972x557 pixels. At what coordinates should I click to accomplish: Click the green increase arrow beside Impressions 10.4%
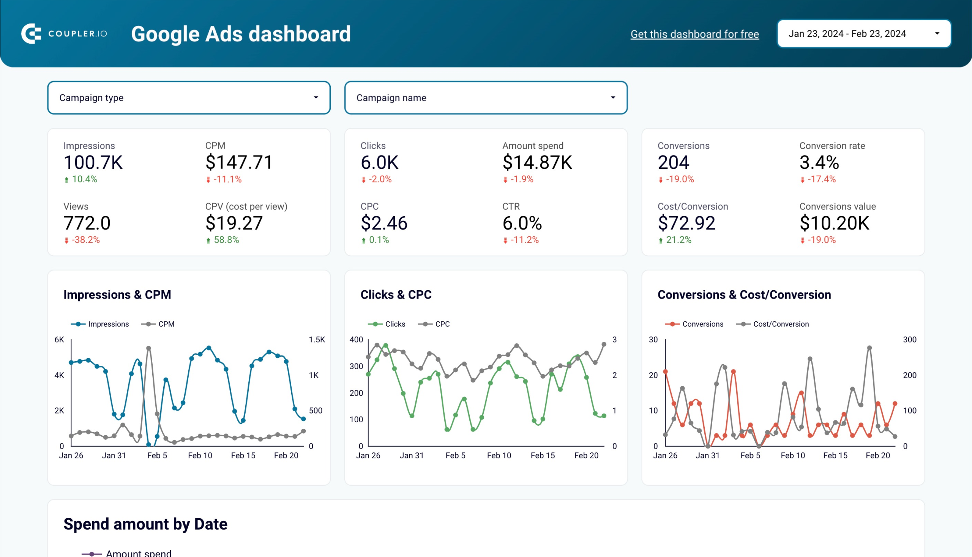coord(67,179)
